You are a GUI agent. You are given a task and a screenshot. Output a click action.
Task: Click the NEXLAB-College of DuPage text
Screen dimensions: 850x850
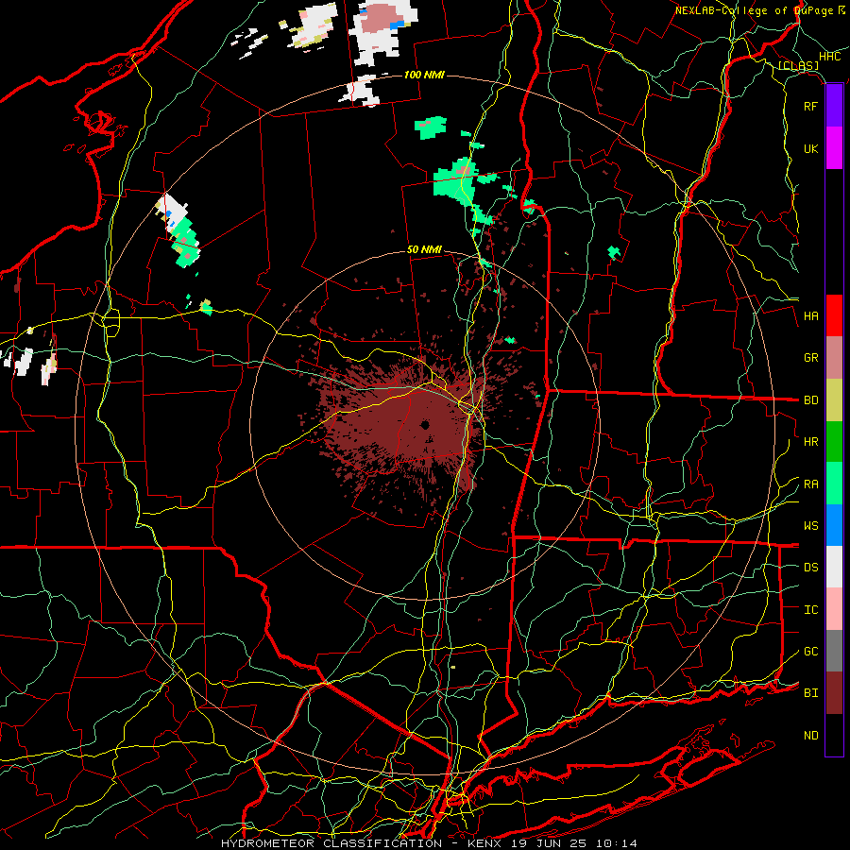coord(754,10)
